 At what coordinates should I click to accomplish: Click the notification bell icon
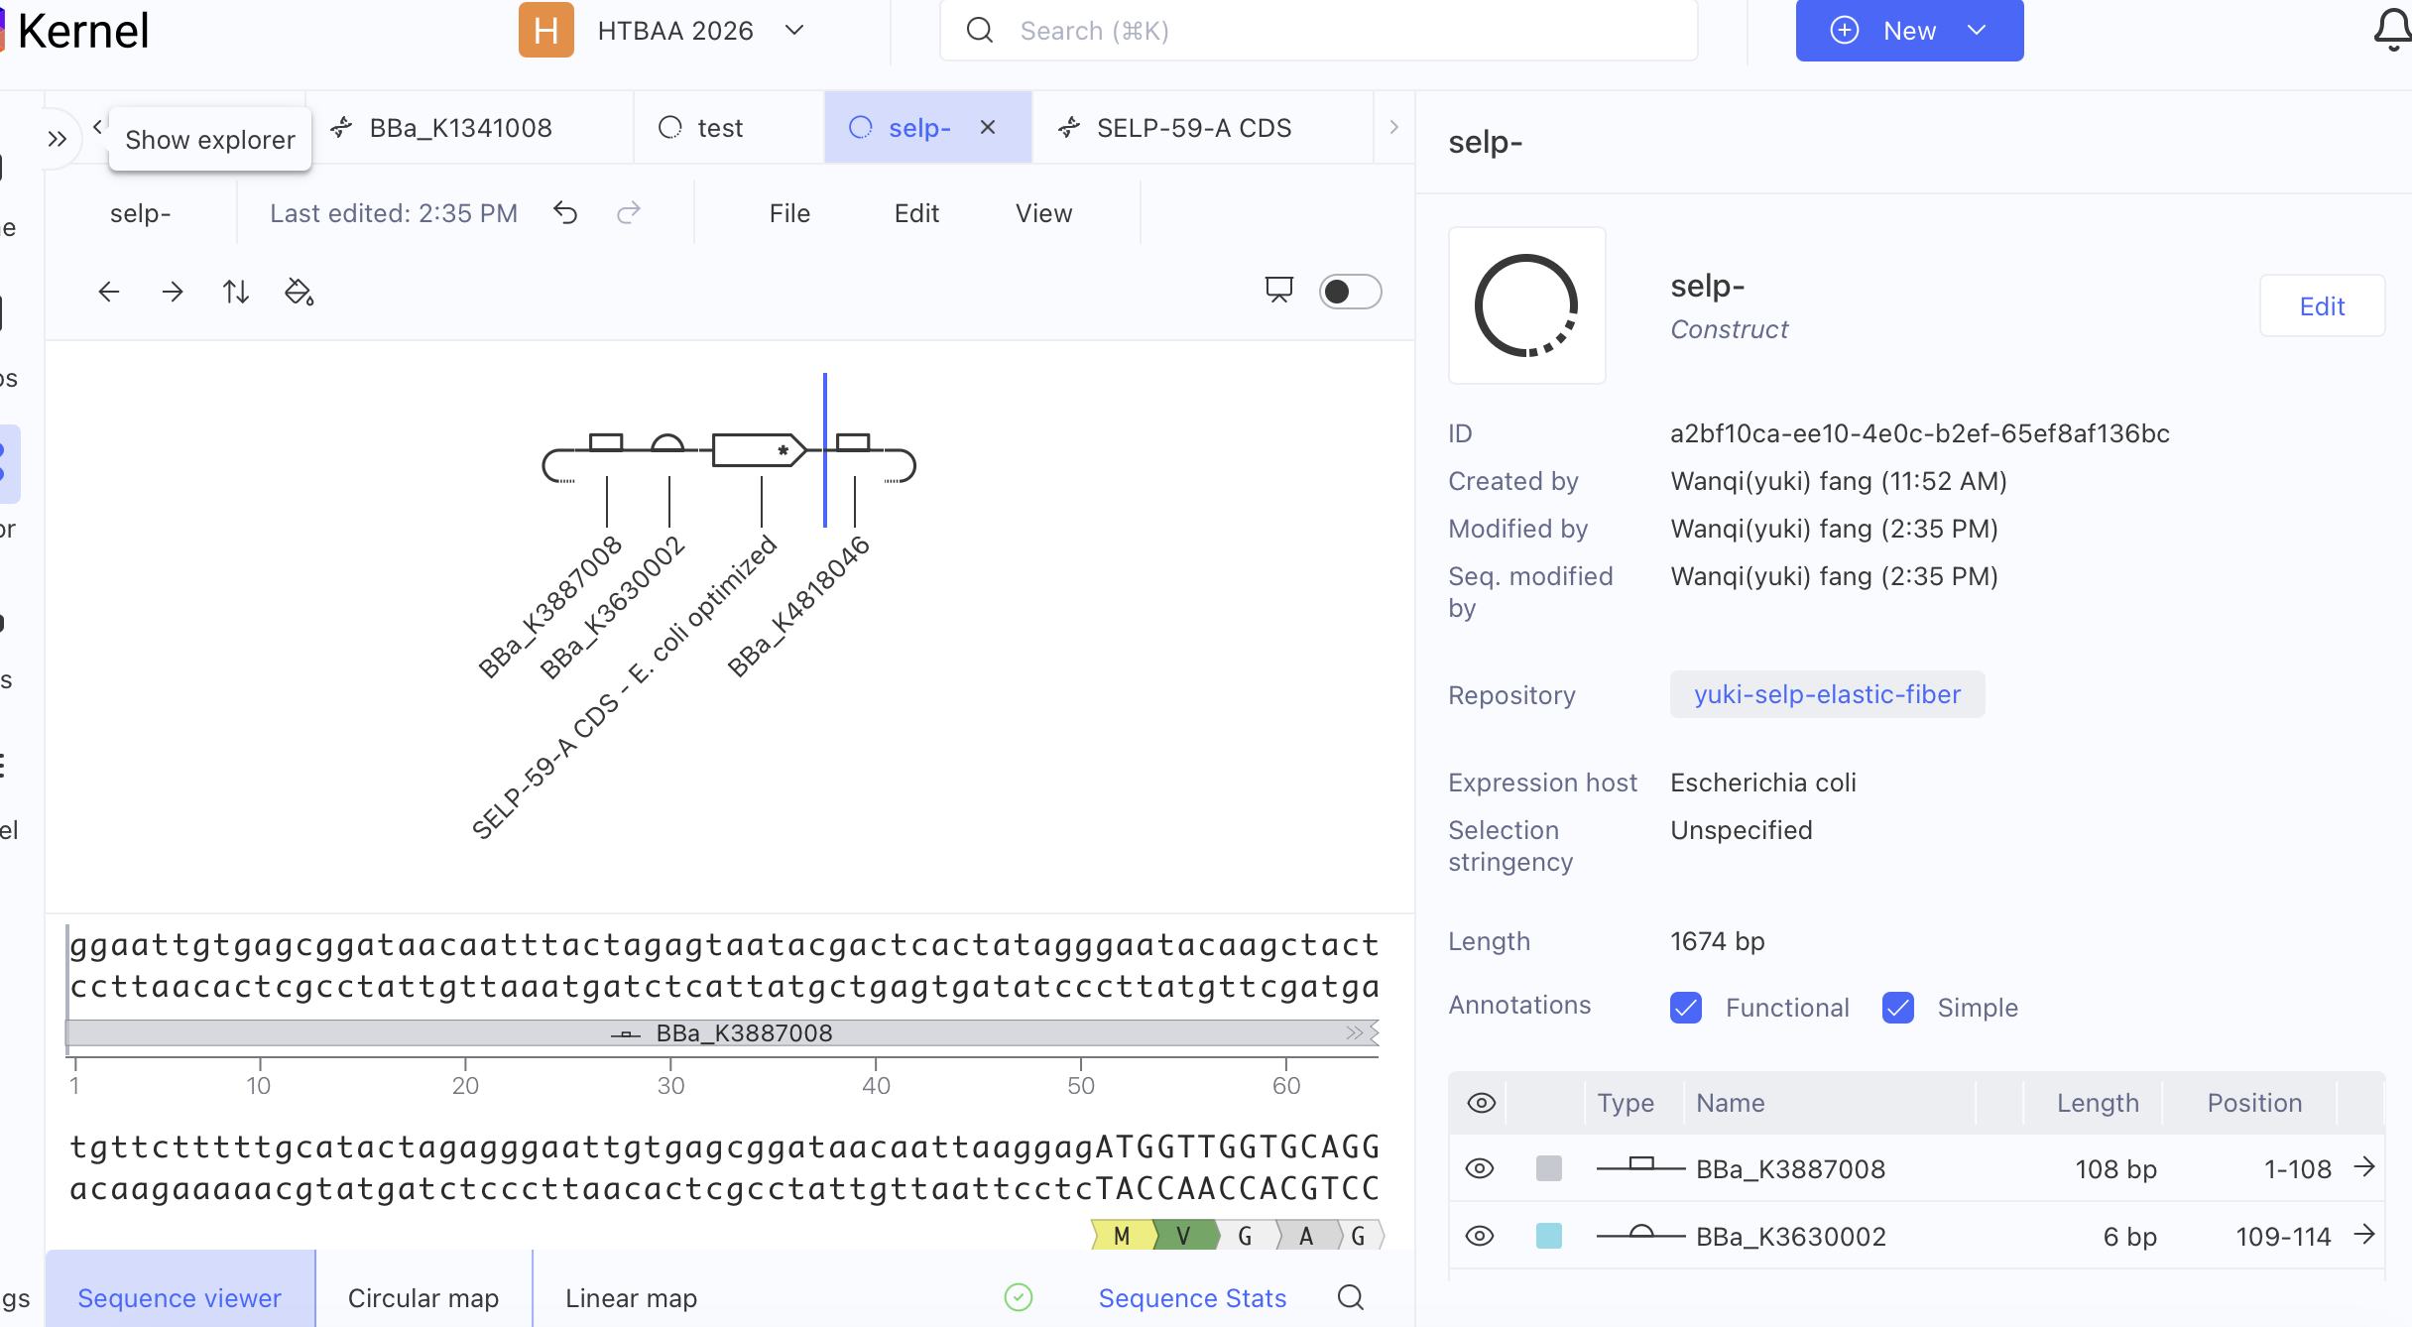[2392, 30]
